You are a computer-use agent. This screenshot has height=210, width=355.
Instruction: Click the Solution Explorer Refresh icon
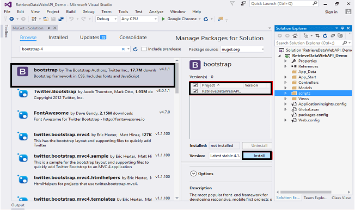[325, 36]
